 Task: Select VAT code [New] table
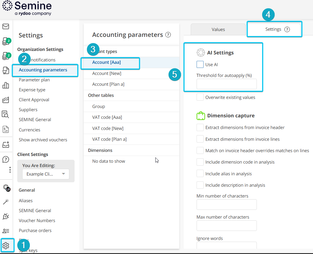[x=108, y=128]
